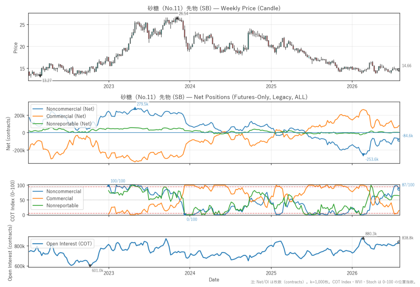Click the Commercial (Net) legend entry
Image resolution: width=420 pixels, height=287 pixels.
59,116
